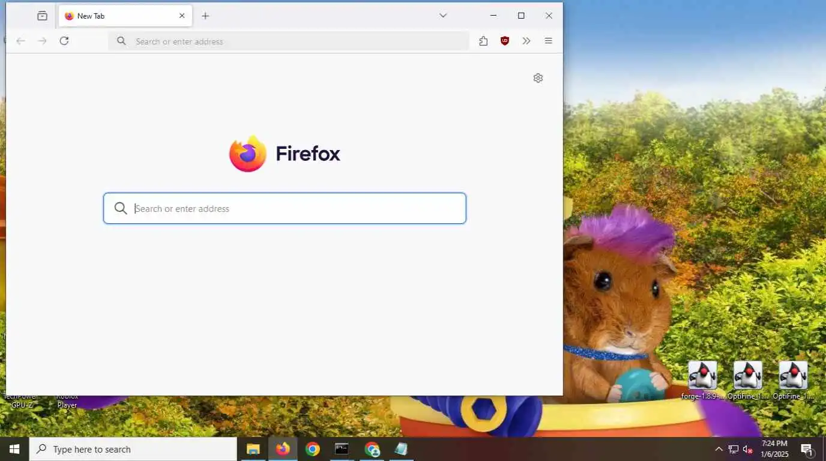Go back one page in Firefox

[x=20, y=41]
